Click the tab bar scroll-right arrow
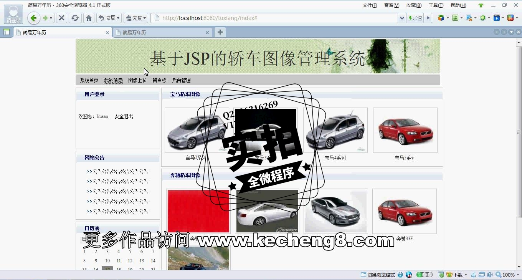 504,32
